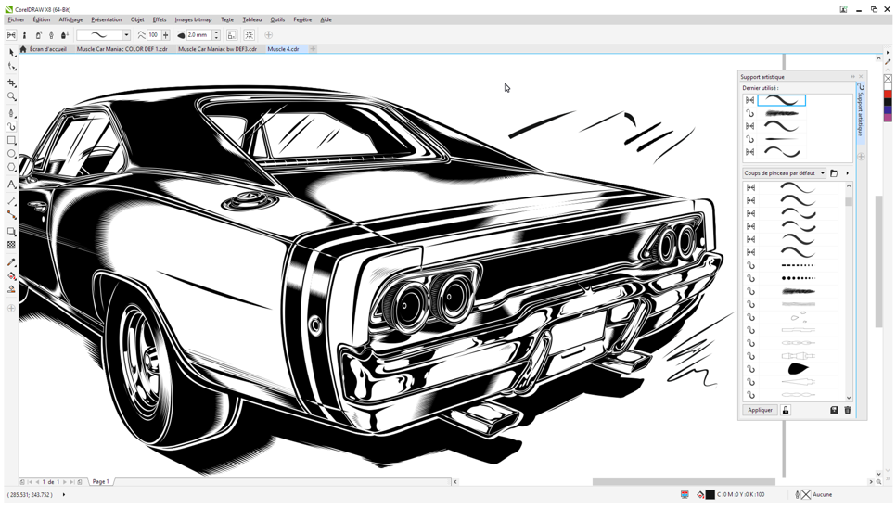Select the Zoom magnifier tool
The width and height of the screenshot is (896, 509).
point(11,96)
